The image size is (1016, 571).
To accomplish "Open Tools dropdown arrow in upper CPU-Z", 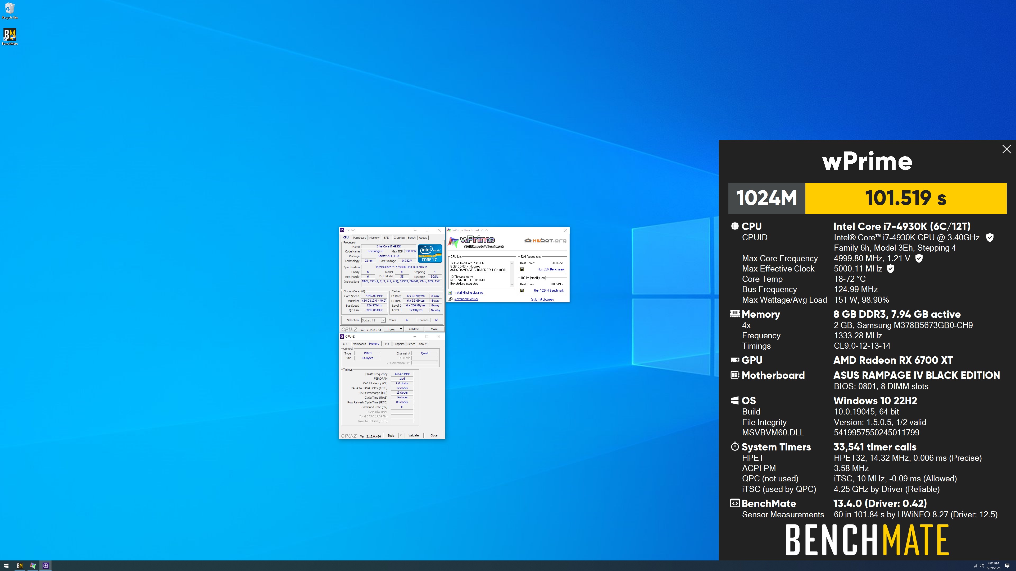I will pos(401,329).
